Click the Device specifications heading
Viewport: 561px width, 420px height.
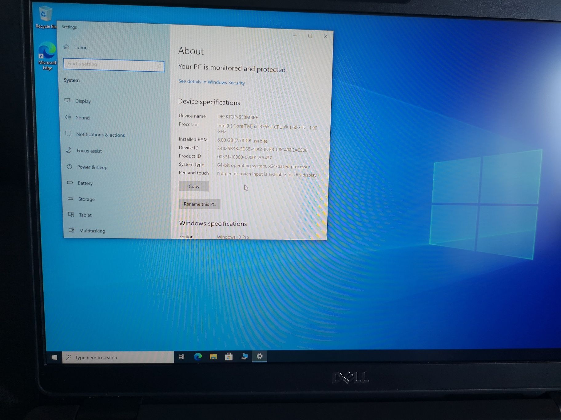point(209,102)
